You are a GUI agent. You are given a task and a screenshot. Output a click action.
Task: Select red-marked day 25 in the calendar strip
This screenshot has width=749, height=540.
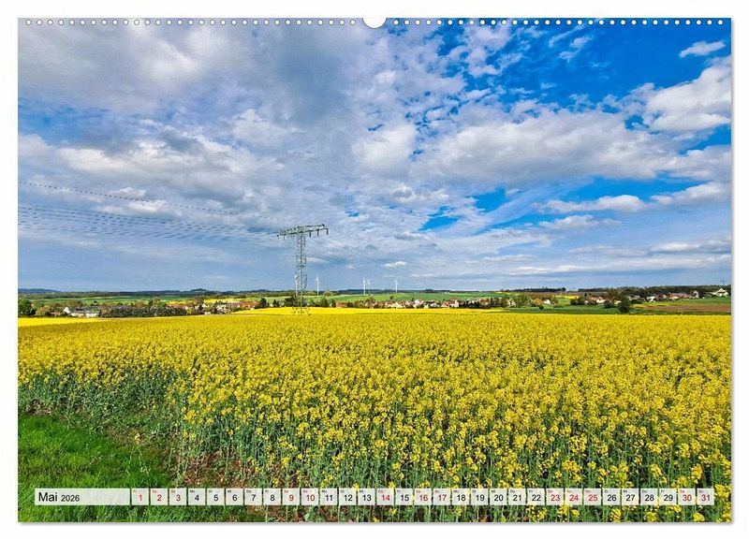point(593,497)
